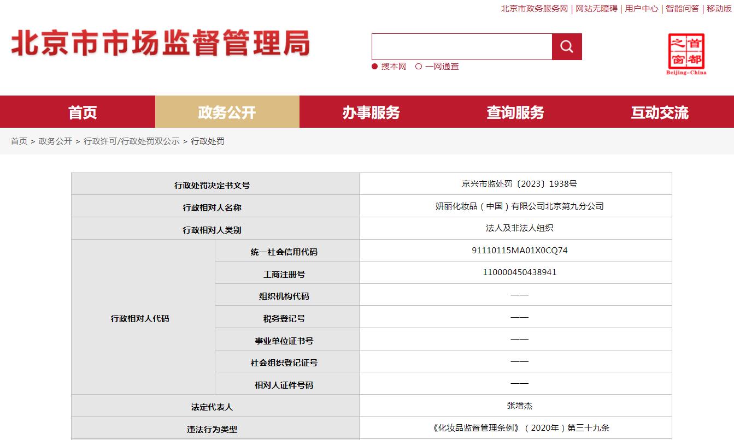The image size is (734, 440).
Task: Select the credit code 91110115MA01X0CQ74
Action: coord(519,251)
